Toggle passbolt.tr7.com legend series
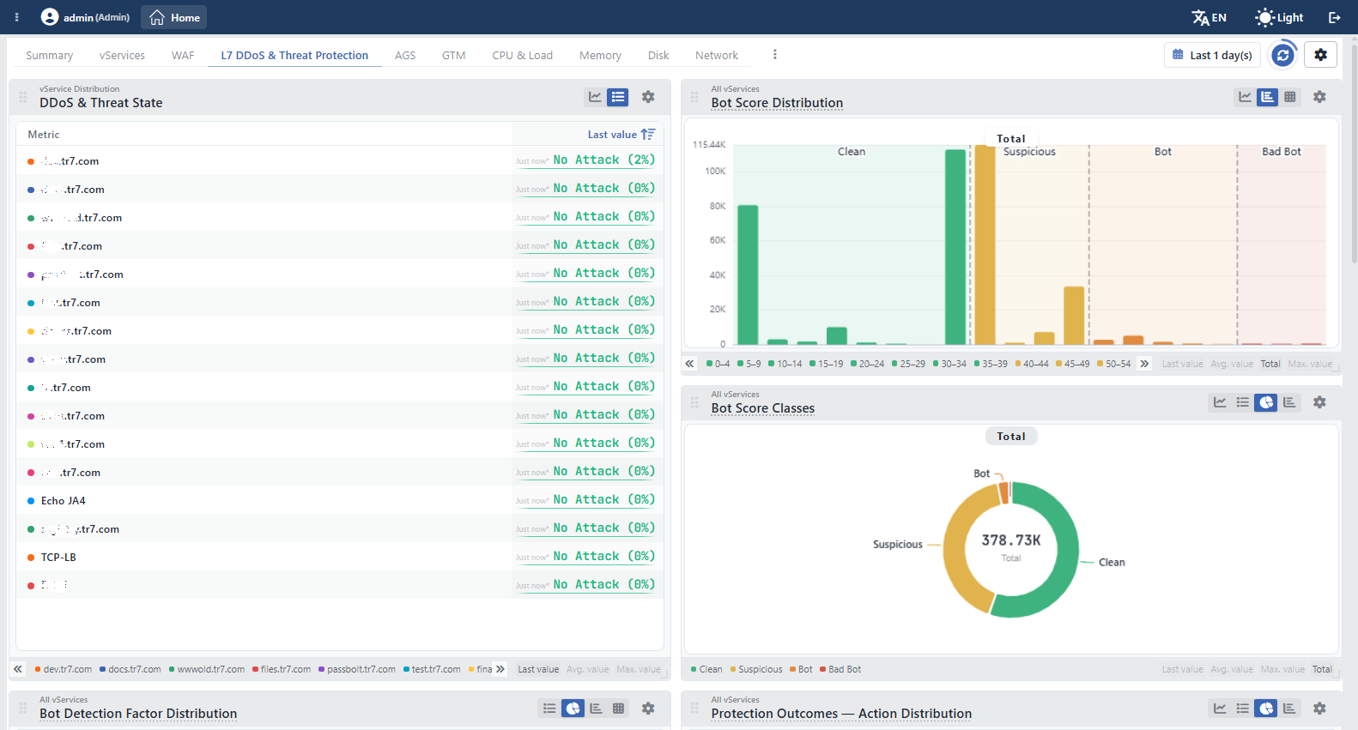 click(357, 669)
